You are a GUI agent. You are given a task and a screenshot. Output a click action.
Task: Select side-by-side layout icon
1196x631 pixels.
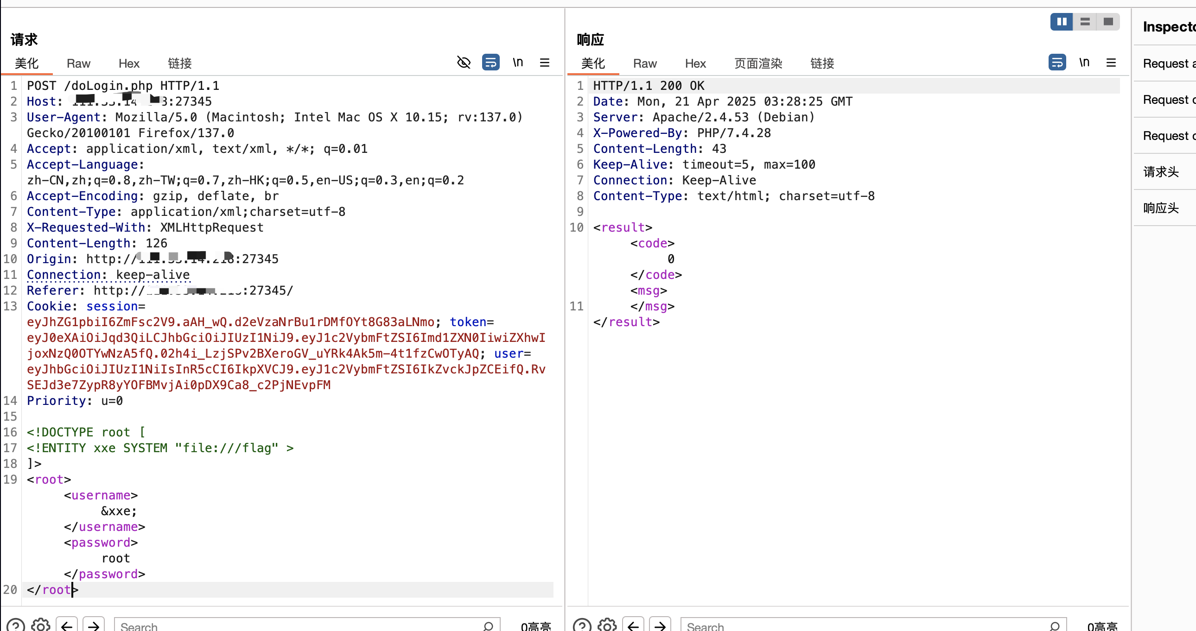(x=1062, y=22)
